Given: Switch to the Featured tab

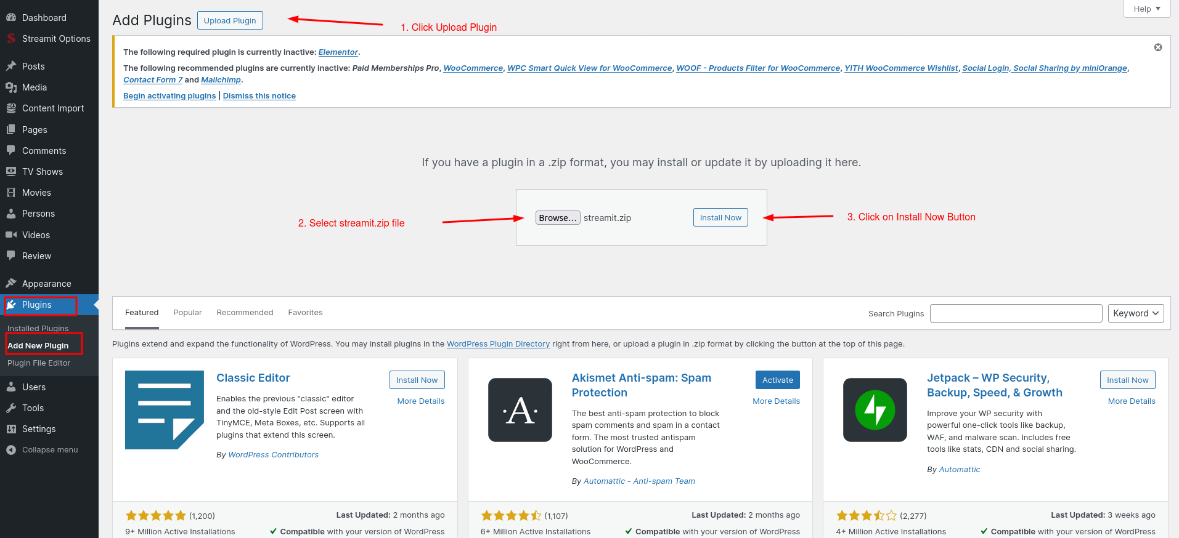Looking at the screenshot, I should tap(142, 313).
